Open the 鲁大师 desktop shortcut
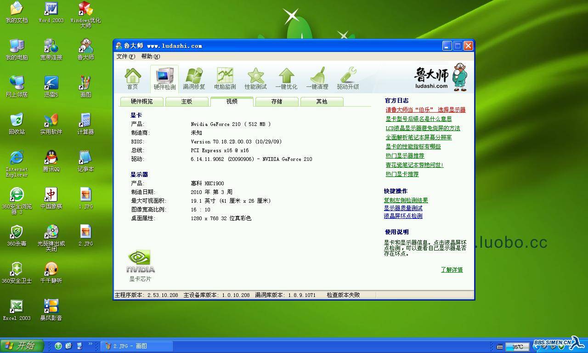This screenshot has width=588, height=353. tap(85, 50)
